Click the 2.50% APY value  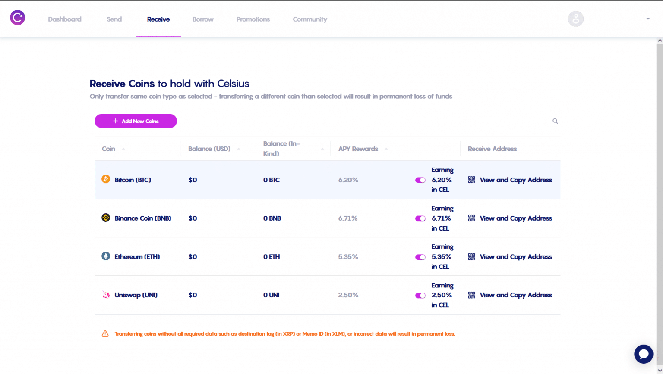[x=348, y=295]
